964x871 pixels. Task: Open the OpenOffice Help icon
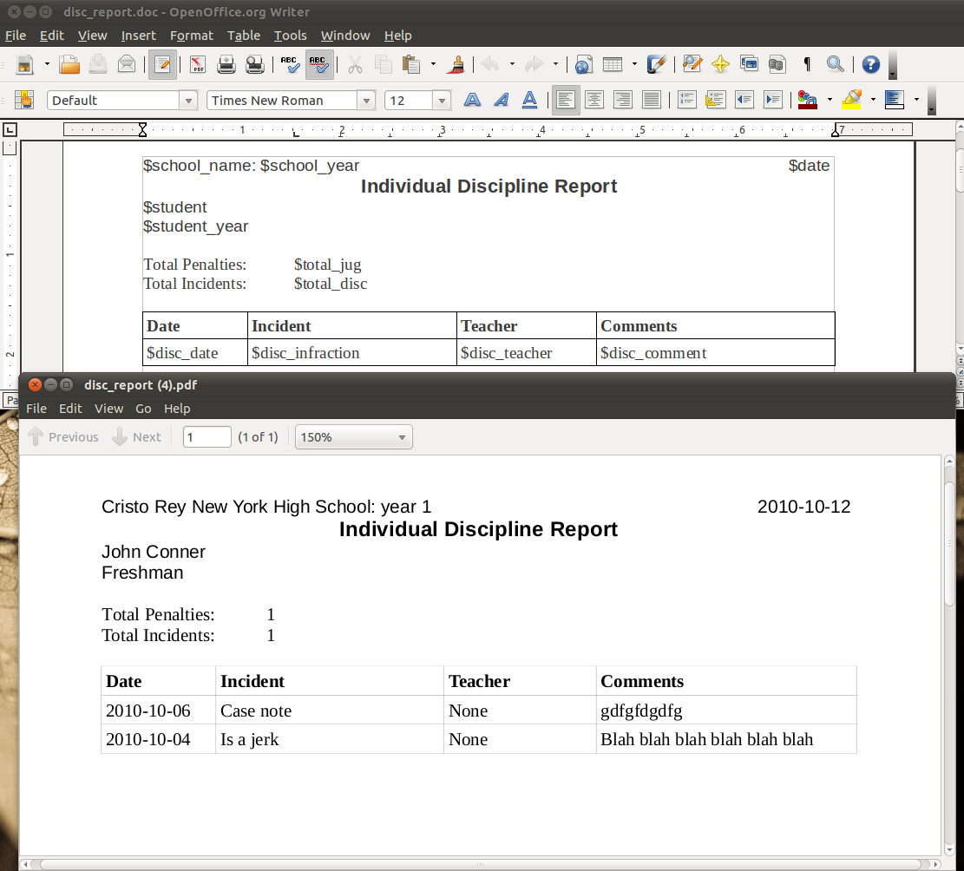(x=870, y=64)
